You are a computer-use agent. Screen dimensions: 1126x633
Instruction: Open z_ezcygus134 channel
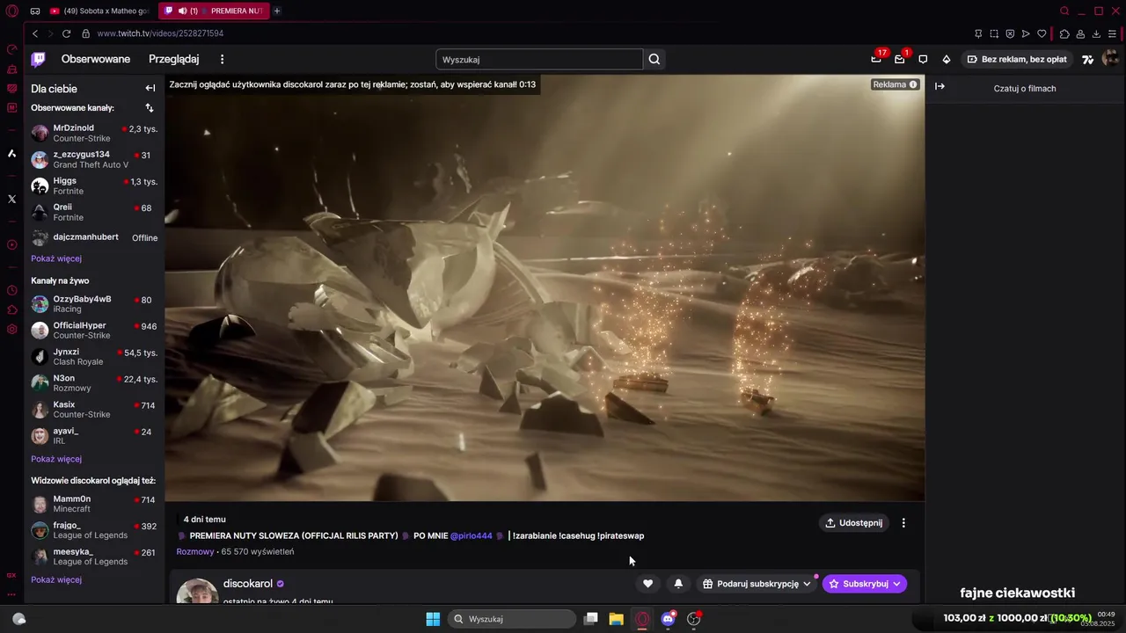click(x=94, y=159)
